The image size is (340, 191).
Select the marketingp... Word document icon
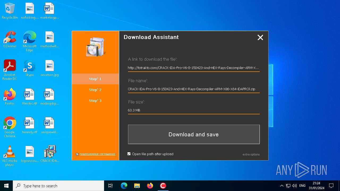pos(50,11)
